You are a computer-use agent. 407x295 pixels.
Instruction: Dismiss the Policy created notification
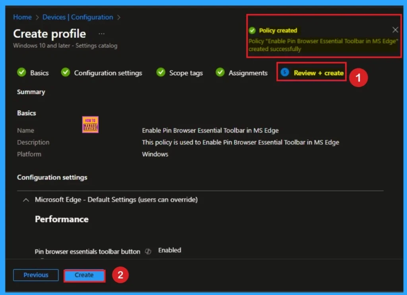tap(395, 30)
